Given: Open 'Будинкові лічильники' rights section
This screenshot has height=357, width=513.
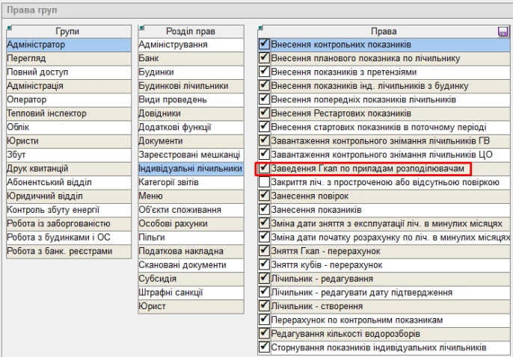Looking at the screenshot, I should (191, 86).
